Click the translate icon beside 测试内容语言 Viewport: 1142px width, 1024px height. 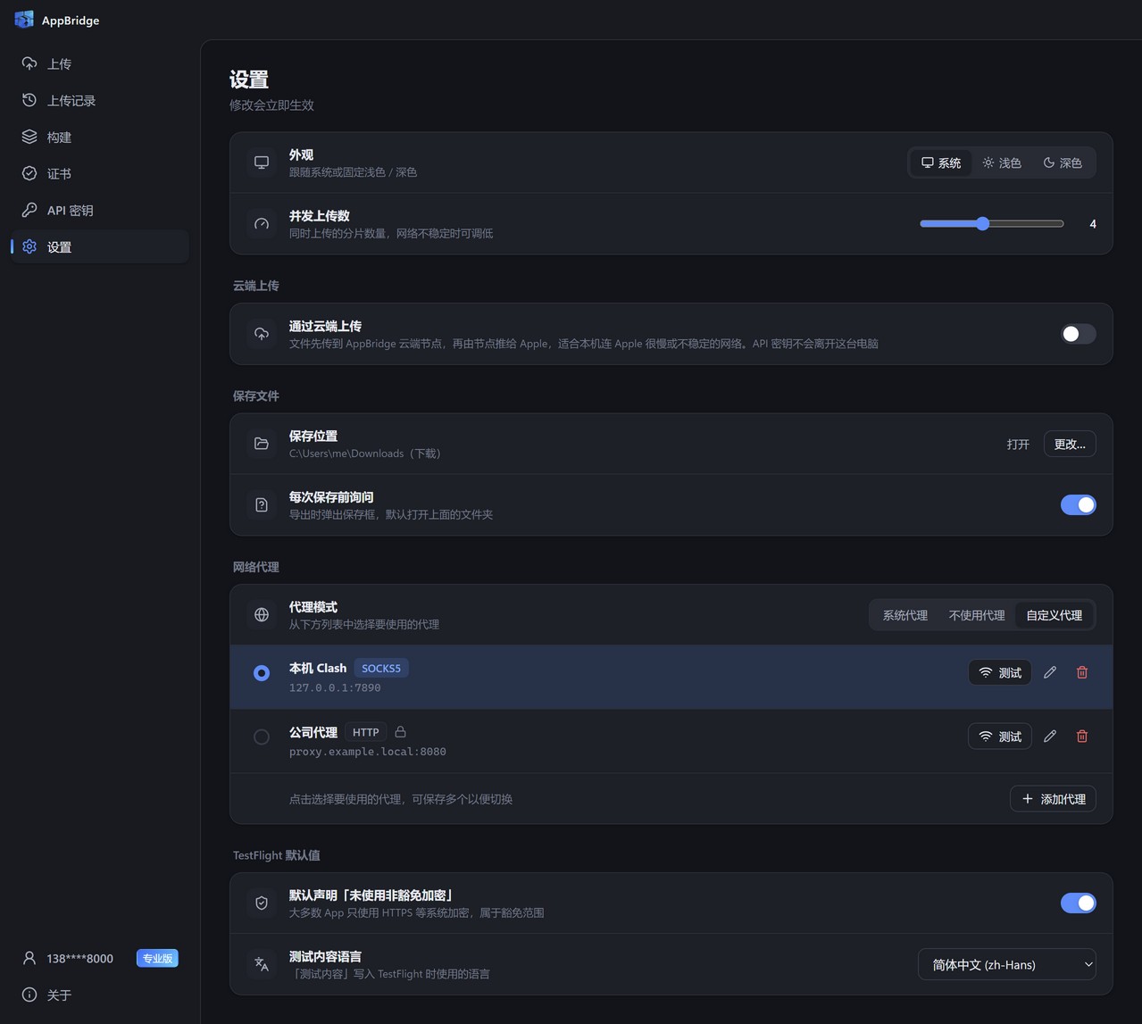262,964
